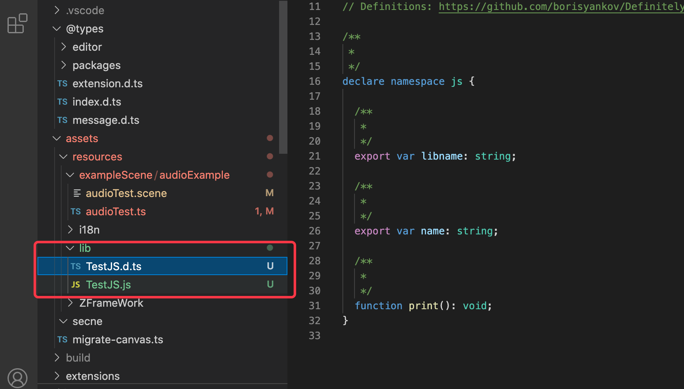Collapse the lib folder
Image resolution: width=684 pixels, height=389 pixels.
(x=70, y=248)
